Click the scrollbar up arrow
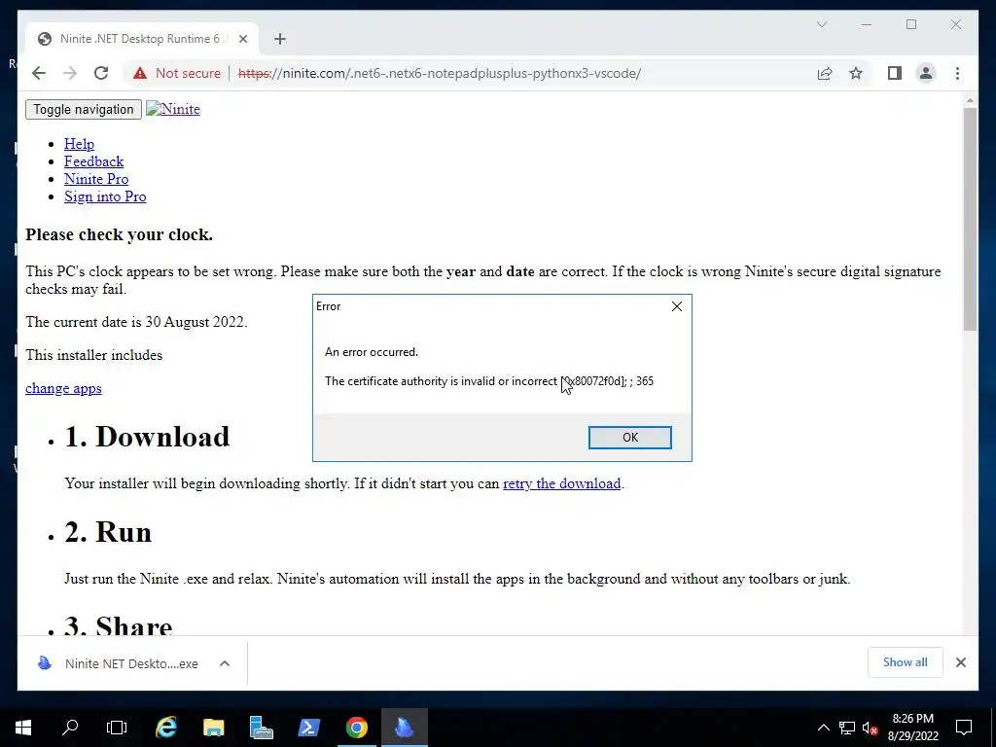 coord(970,100)
